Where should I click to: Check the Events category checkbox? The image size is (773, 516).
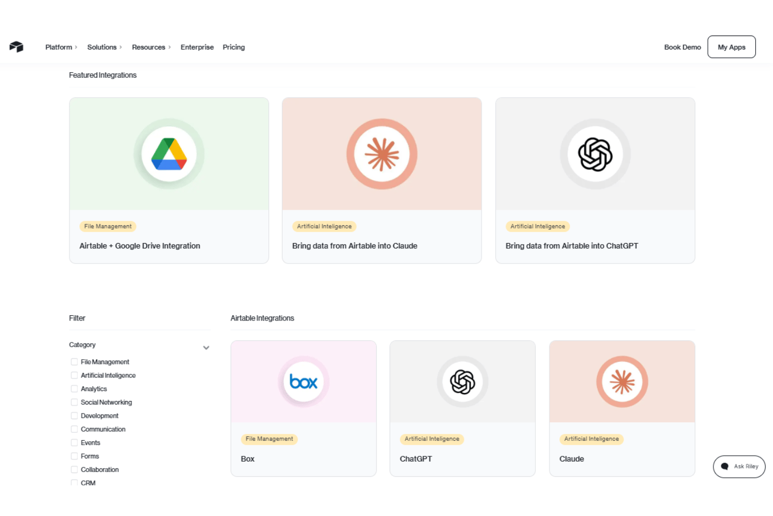[74, 443]
